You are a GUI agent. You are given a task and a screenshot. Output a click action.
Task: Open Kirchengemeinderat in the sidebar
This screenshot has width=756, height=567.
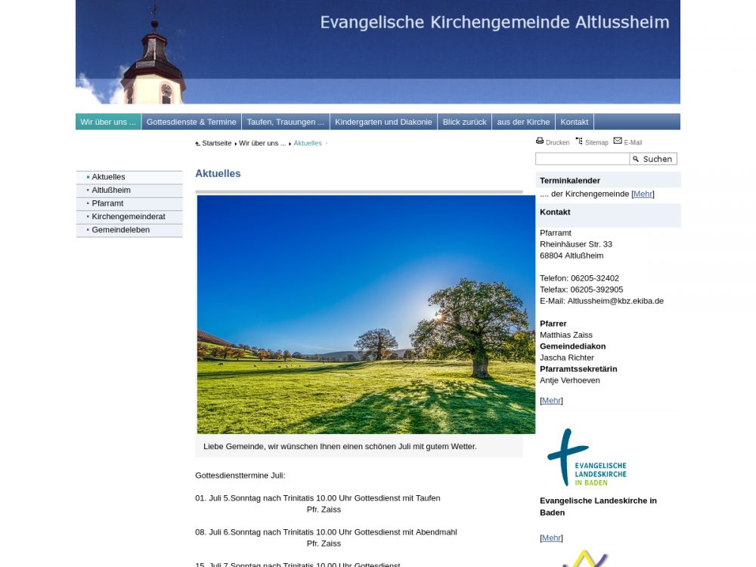coord(129,217)
